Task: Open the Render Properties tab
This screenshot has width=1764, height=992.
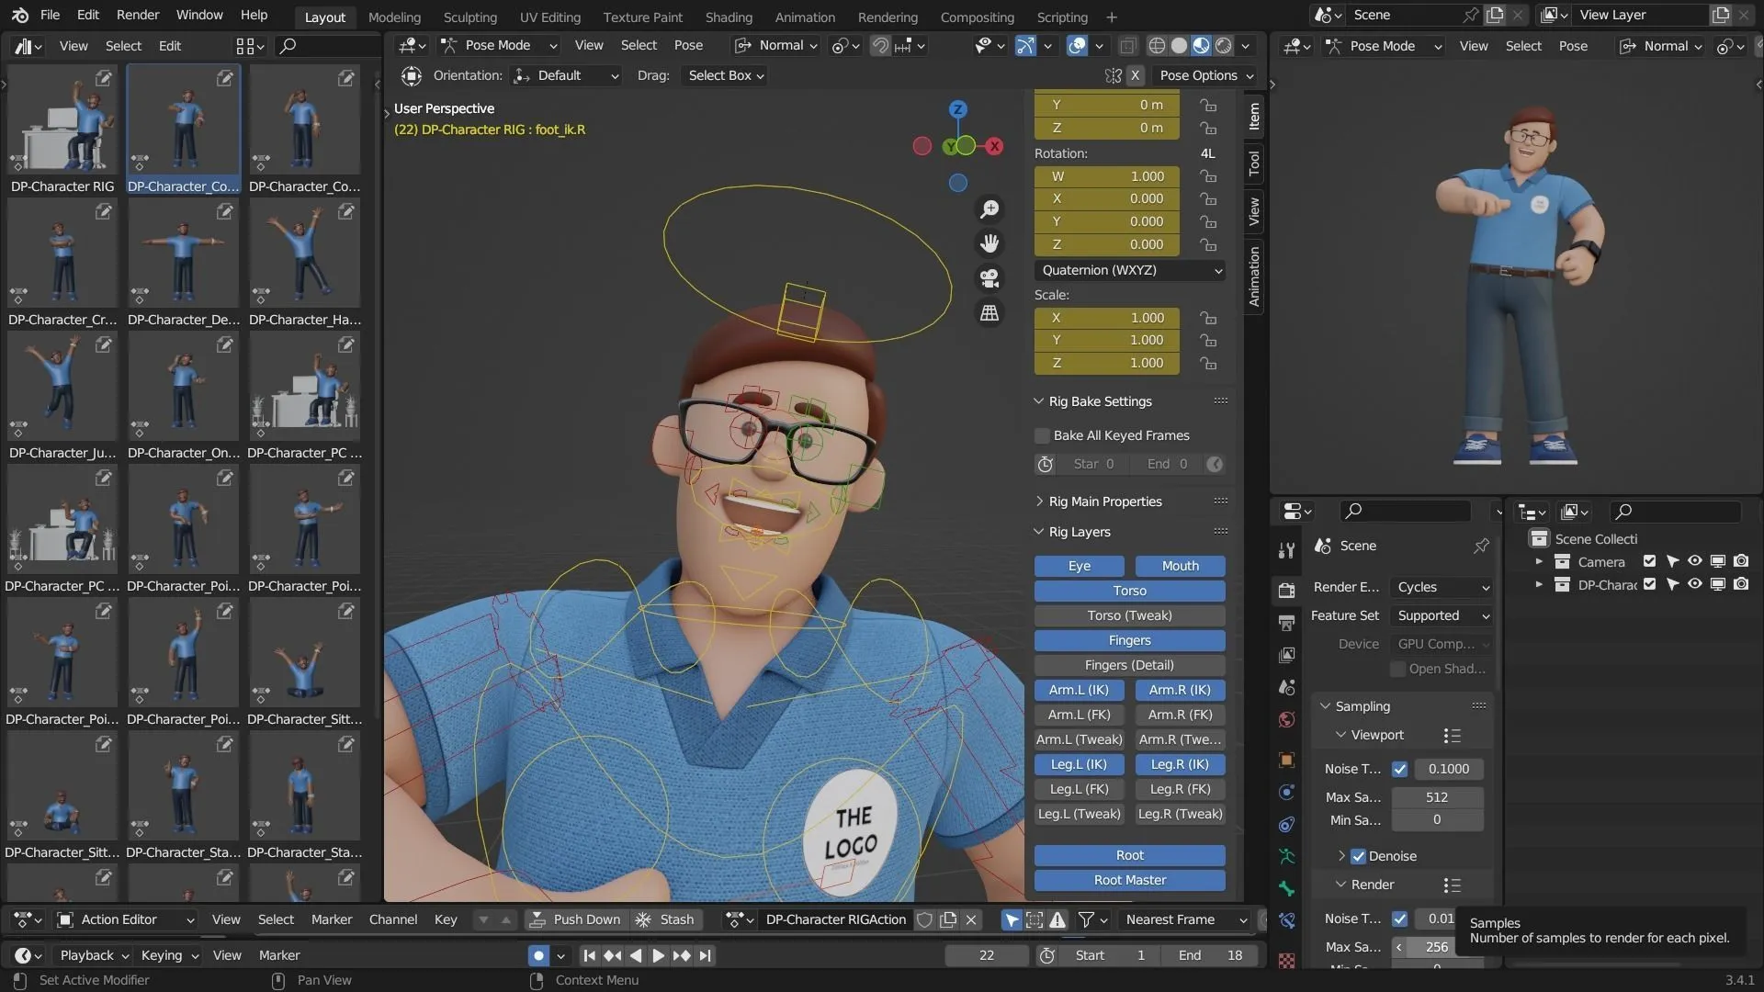Action: 1285,590
